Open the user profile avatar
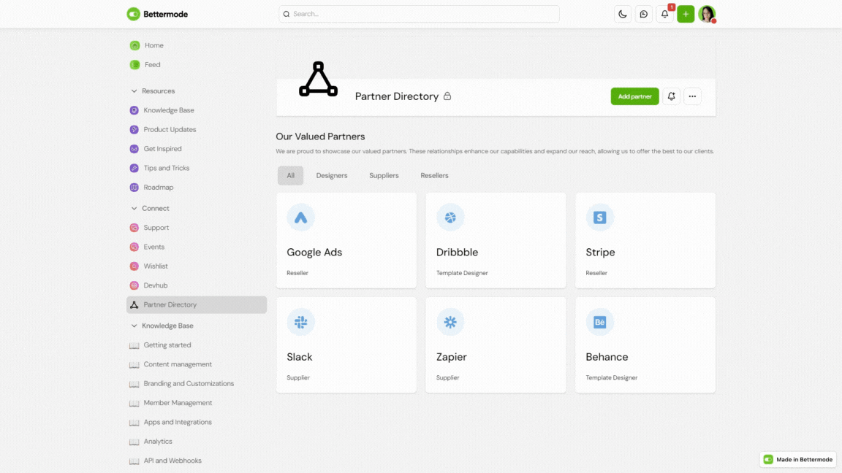Screen dimensions: 842x473 click(707, 14)
